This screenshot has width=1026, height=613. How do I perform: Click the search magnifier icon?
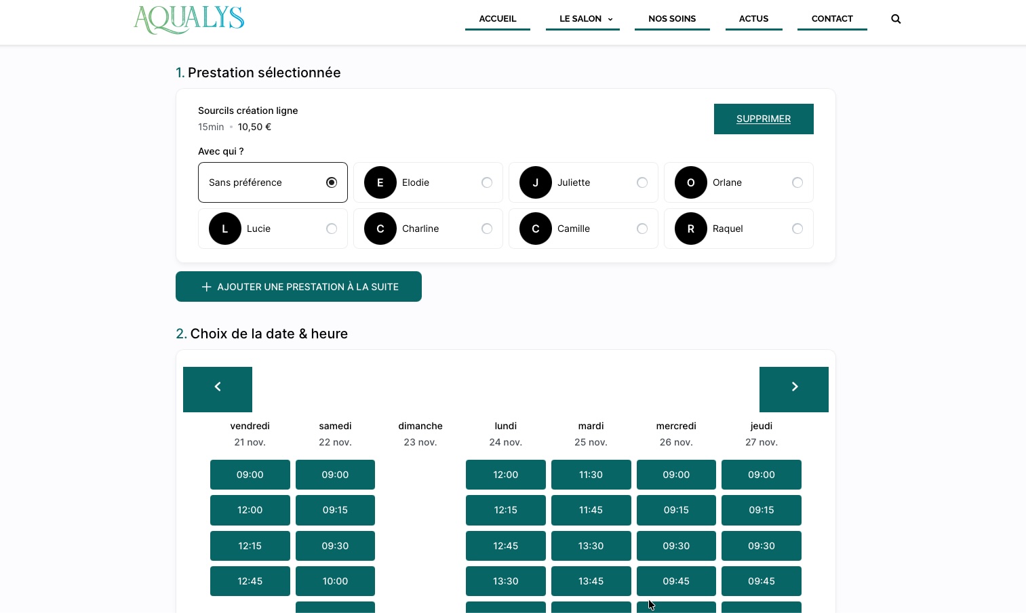tap(896, 19)
